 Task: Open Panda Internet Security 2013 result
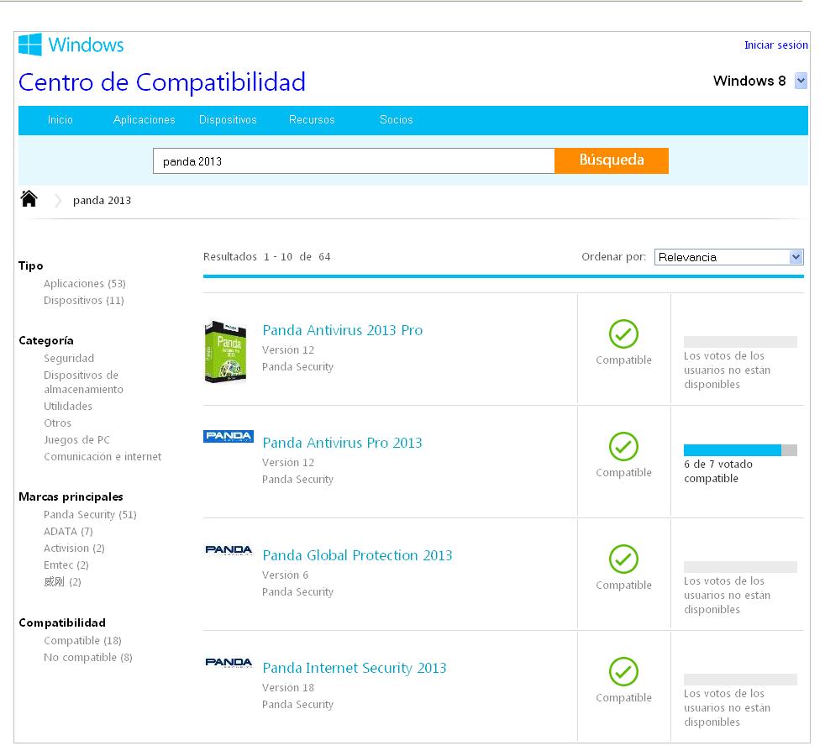354,669
